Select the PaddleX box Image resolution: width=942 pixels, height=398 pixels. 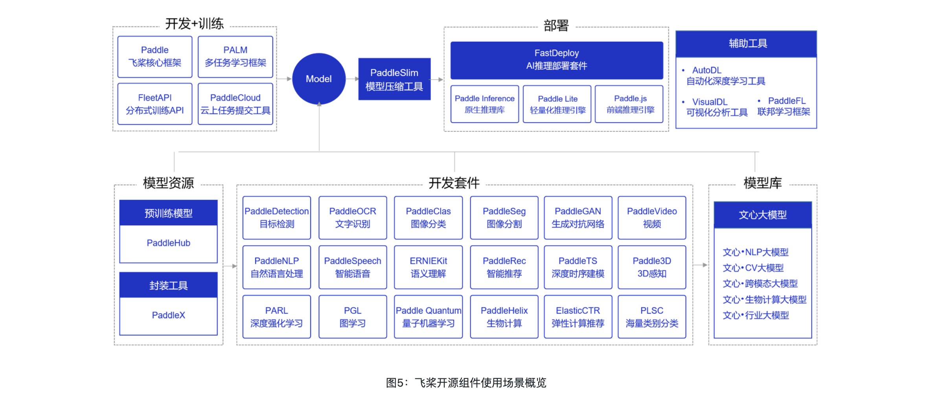pos(169,316)
